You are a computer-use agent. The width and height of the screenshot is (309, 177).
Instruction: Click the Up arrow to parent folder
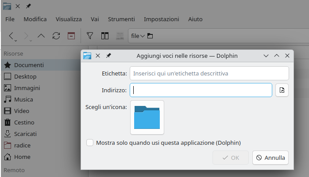coord(41,36)
